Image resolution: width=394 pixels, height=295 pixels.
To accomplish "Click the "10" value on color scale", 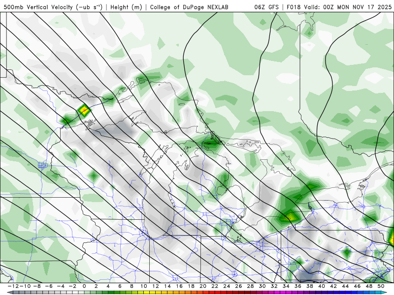I will click(x=143, y=286).
